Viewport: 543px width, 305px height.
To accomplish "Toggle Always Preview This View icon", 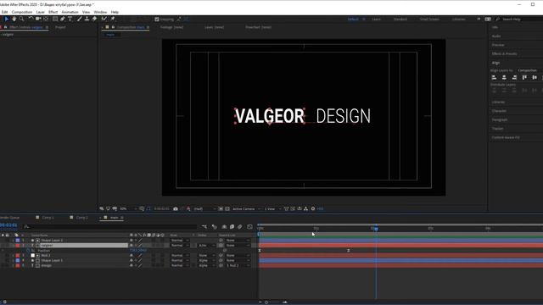I will [102, 209].
